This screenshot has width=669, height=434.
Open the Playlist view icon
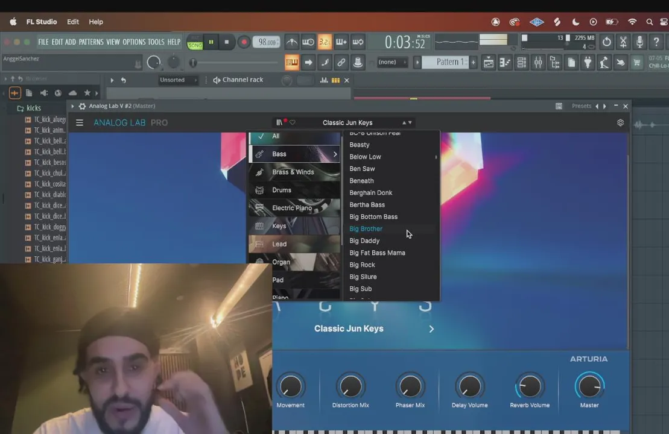pyautogui.click(x=489, y=63)
